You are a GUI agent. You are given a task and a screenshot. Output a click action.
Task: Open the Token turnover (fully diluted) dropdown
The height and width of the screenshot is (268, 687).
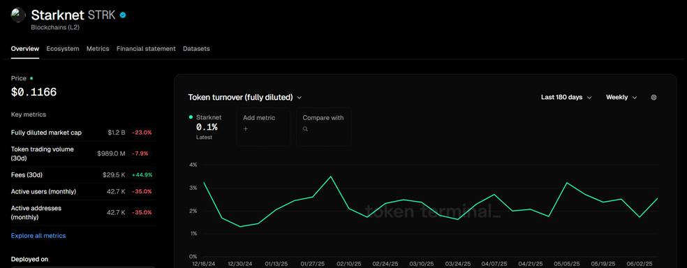(x=245, y=97)
